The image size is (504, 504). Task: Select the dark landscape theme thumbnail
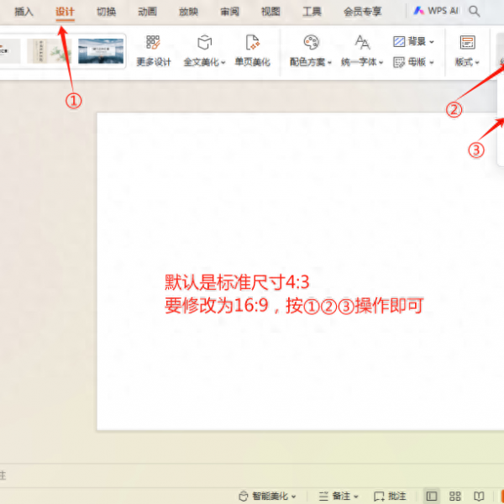[x=101, y=51]
